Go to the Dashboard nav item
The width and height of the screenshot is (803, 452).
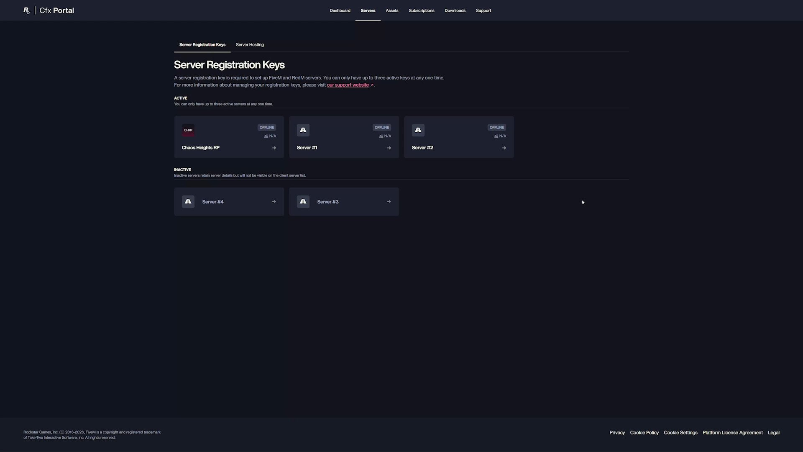click(x=340, y=10)
